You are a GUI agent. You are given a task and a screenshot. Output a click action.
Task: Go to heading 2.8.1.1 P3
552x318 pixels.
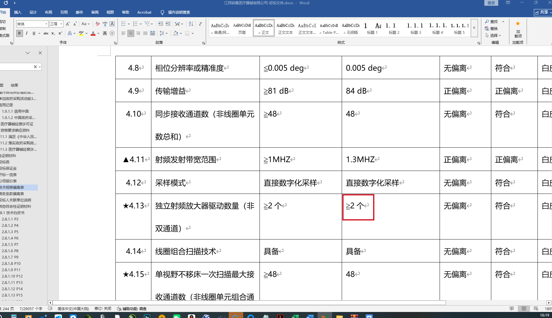point(10,219)
